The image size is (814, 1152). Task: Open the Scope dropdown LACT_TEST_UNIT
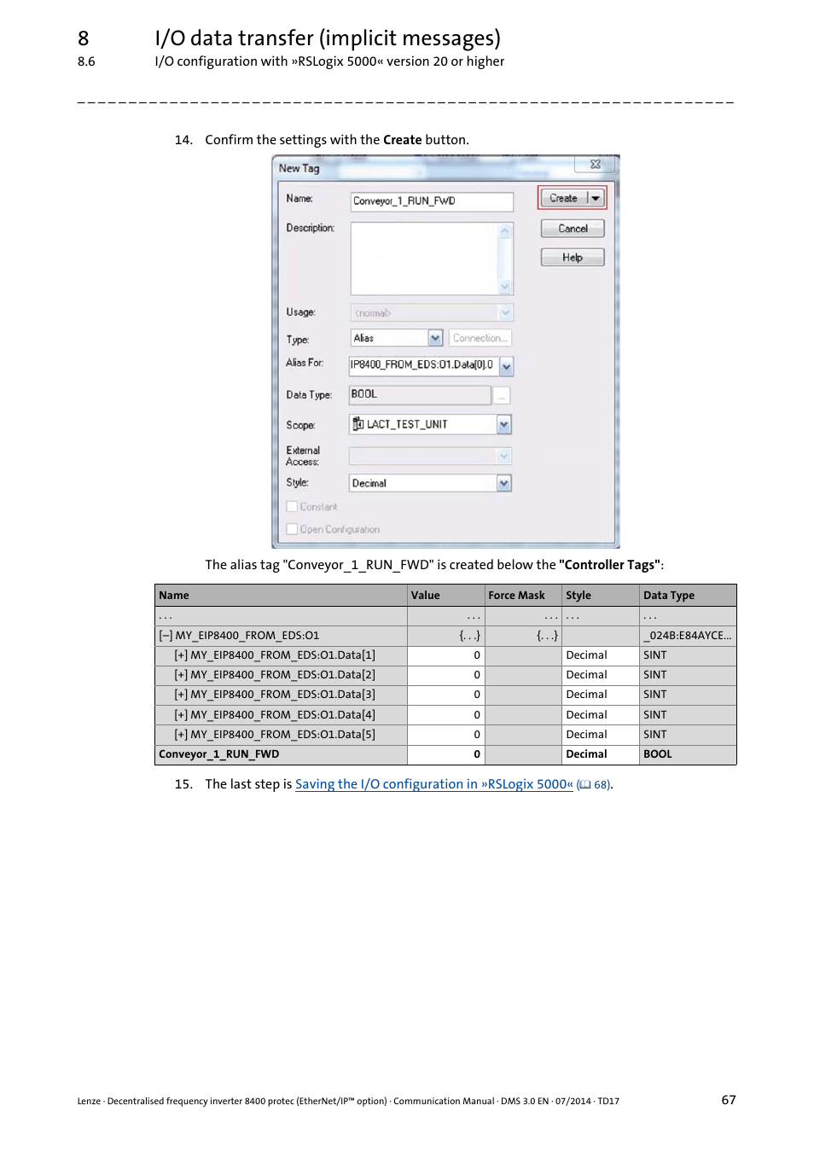503,424
